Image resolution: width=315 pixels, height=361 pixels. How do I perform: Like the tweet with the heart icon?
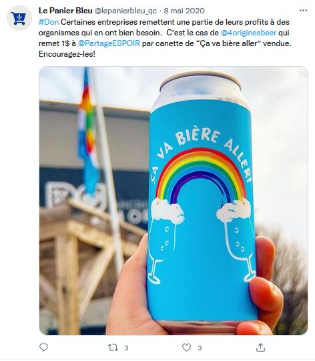click(186, 348)
